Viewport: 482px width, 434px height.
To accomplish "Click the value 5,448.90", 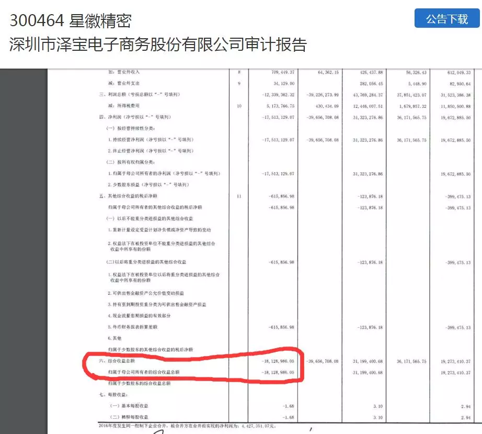I will [418, 84].
